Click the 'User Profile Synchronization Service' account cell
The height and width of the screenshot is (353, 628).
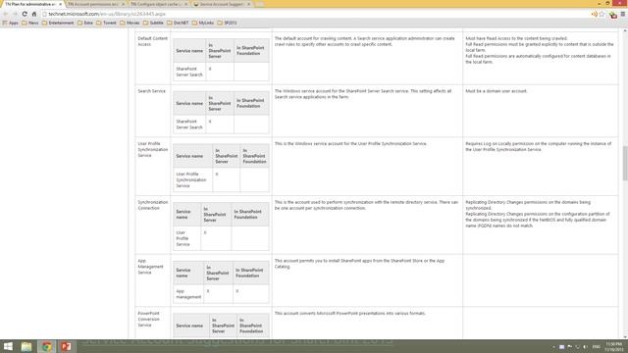(153, 167)
